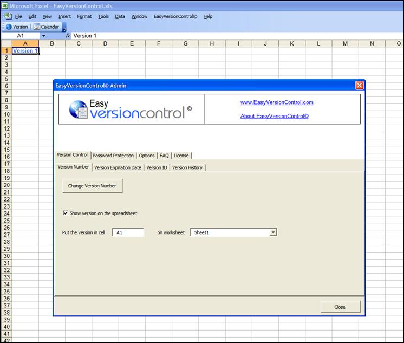Select cell A1 containing Version 1
Screen dimensions: 404x343
[x=25, y=50]
